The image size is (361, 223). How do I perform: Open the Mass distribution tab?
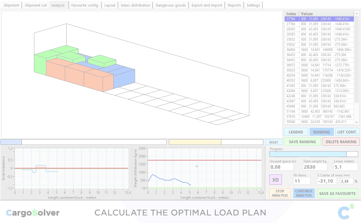[135, 5]
